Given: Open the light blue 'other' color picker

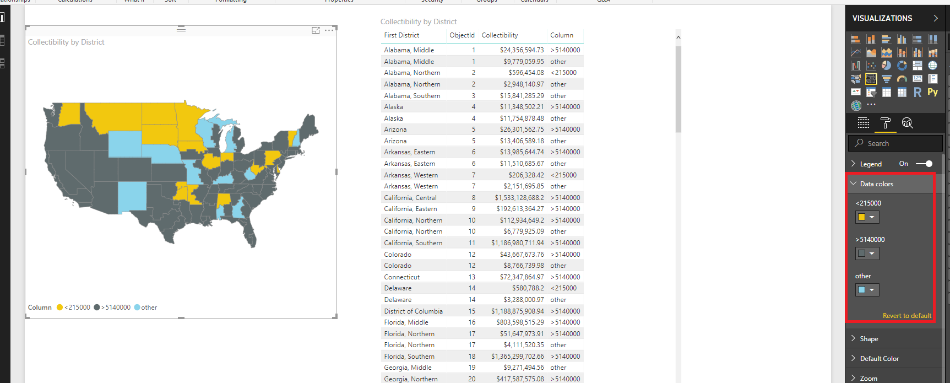Looking at the screenshot, I should [867, 290].
